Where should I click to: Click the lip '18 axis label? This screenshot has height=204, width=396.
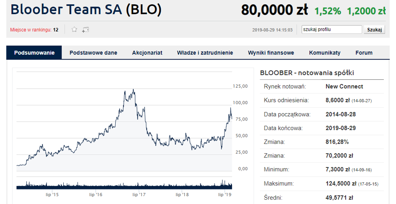(182, 195)
